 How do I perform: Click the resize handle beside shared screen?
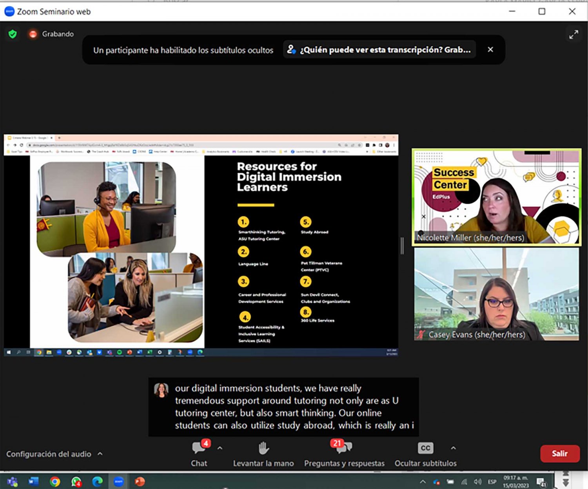[402, 246]
